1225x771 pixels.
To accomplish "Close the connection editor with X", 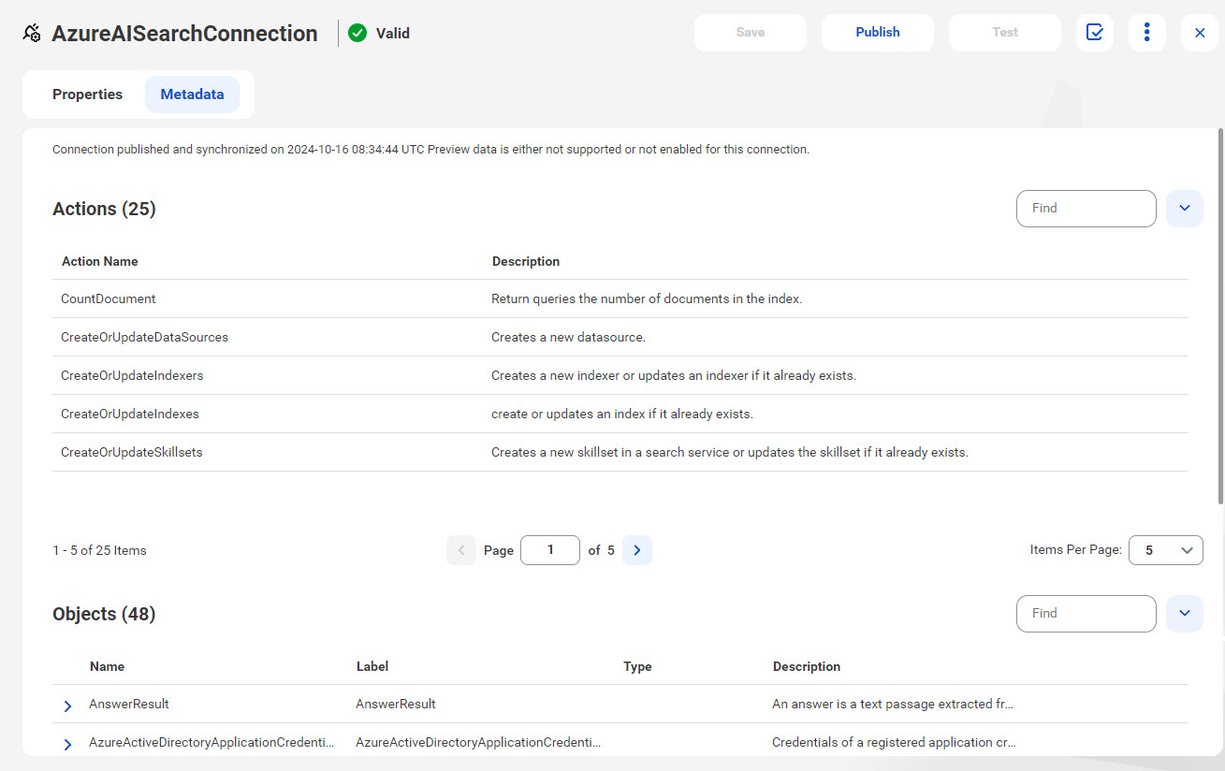I will (1200, 33).
